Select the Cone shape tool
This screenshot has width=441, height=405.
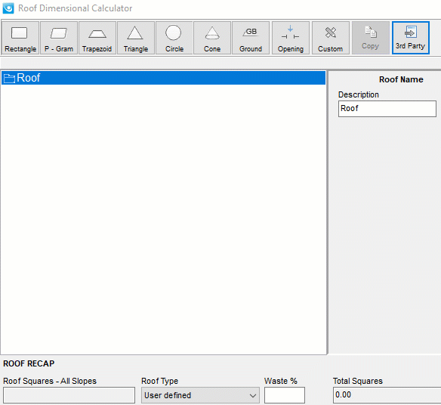[212, 38]
